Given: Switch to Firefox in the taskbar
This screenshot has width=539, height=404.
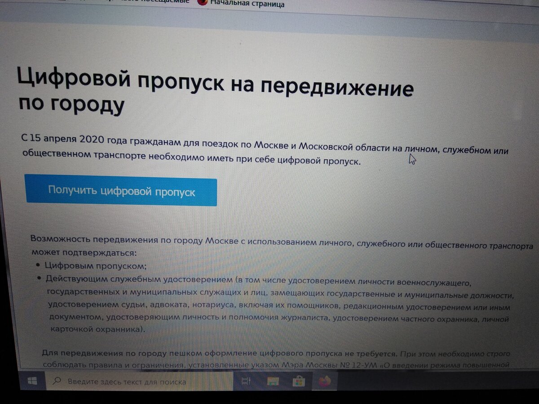Looking at the screenshot, I should pos(325,382).
